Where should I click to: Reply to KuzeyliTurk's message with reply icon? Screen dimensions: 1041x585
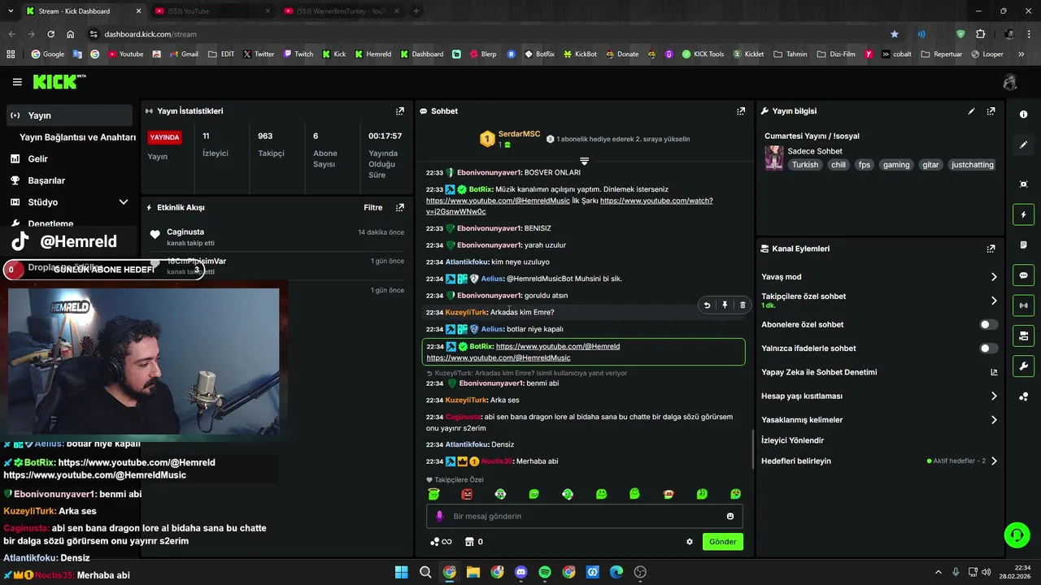(707, 305)
